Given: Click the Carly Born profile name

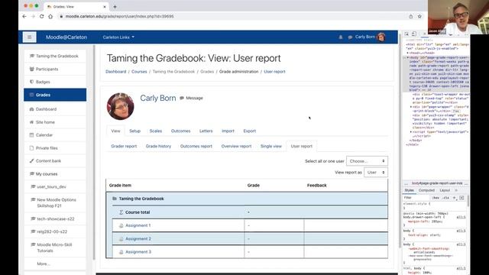Looking at the screenshot, I should point(158,98).
